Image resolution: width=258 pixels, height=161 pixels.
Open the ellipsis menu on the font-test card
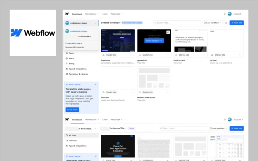coord(131,92)
